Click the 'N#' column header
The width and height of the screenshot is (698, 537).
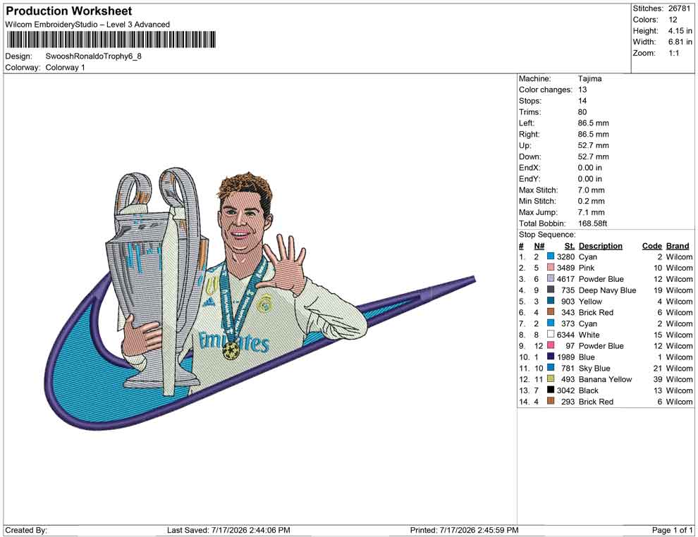539,246
